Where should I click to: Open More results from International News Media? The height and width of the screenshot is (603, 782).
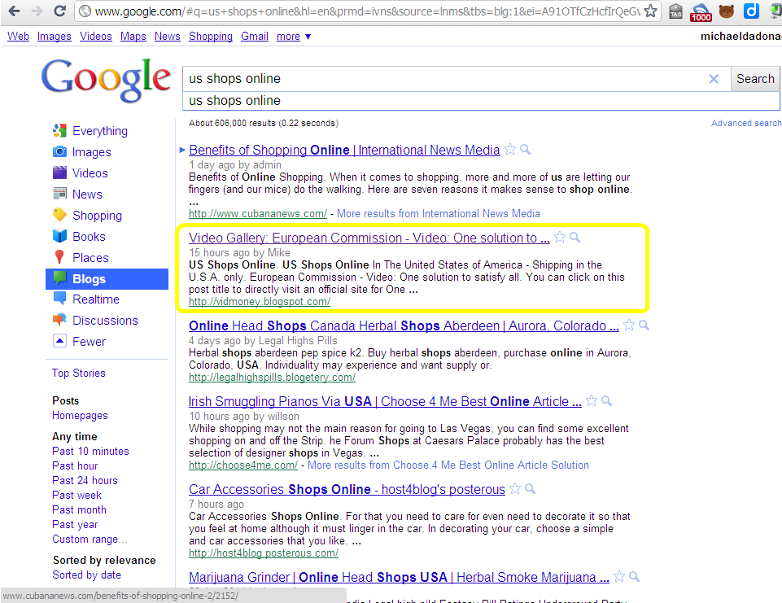pos(439,213)
